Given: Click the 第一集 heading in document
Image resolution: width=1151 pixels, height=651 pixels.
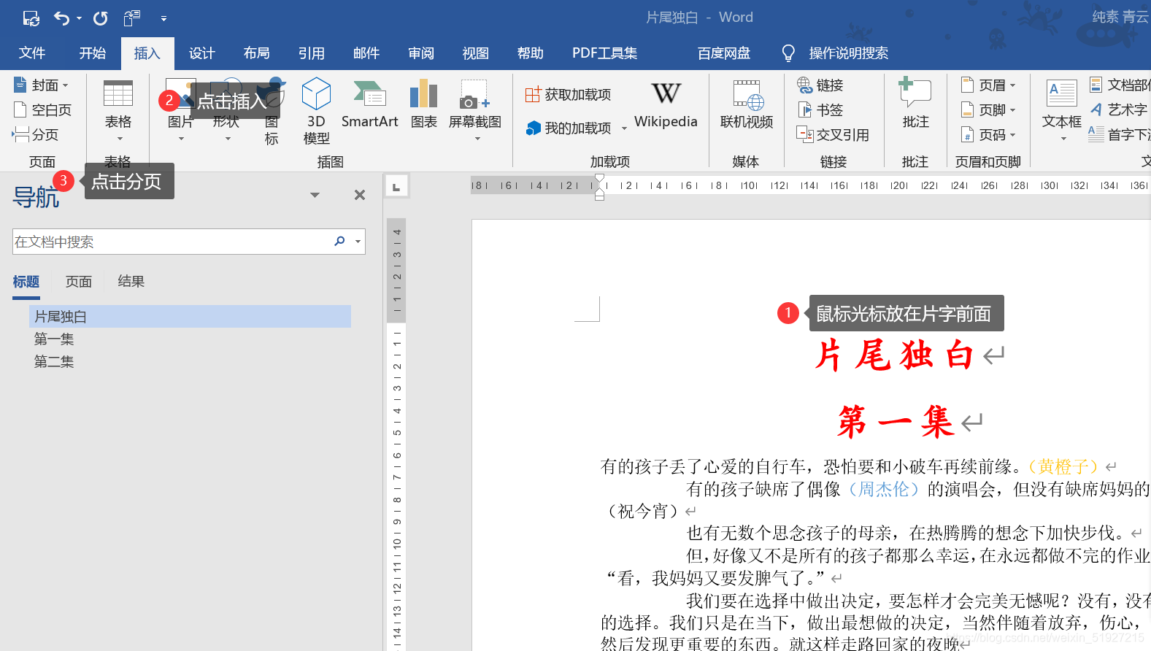Looking at the screenshot, I should pyautogui.click(x=896, y=422).
